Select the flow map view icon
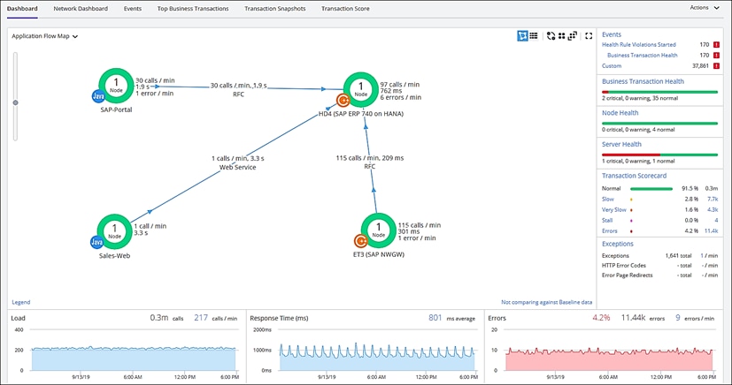Image resolution: width=732 pixels, height=385 pixels. pyautogui.click(x=522, y=36)
